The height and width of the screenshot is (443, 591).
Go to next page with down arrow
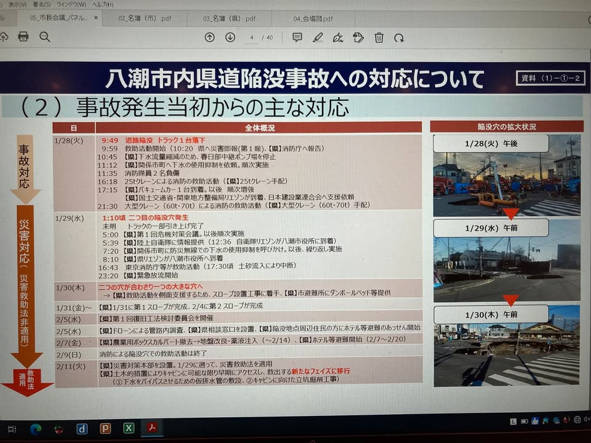pos(230,38)
